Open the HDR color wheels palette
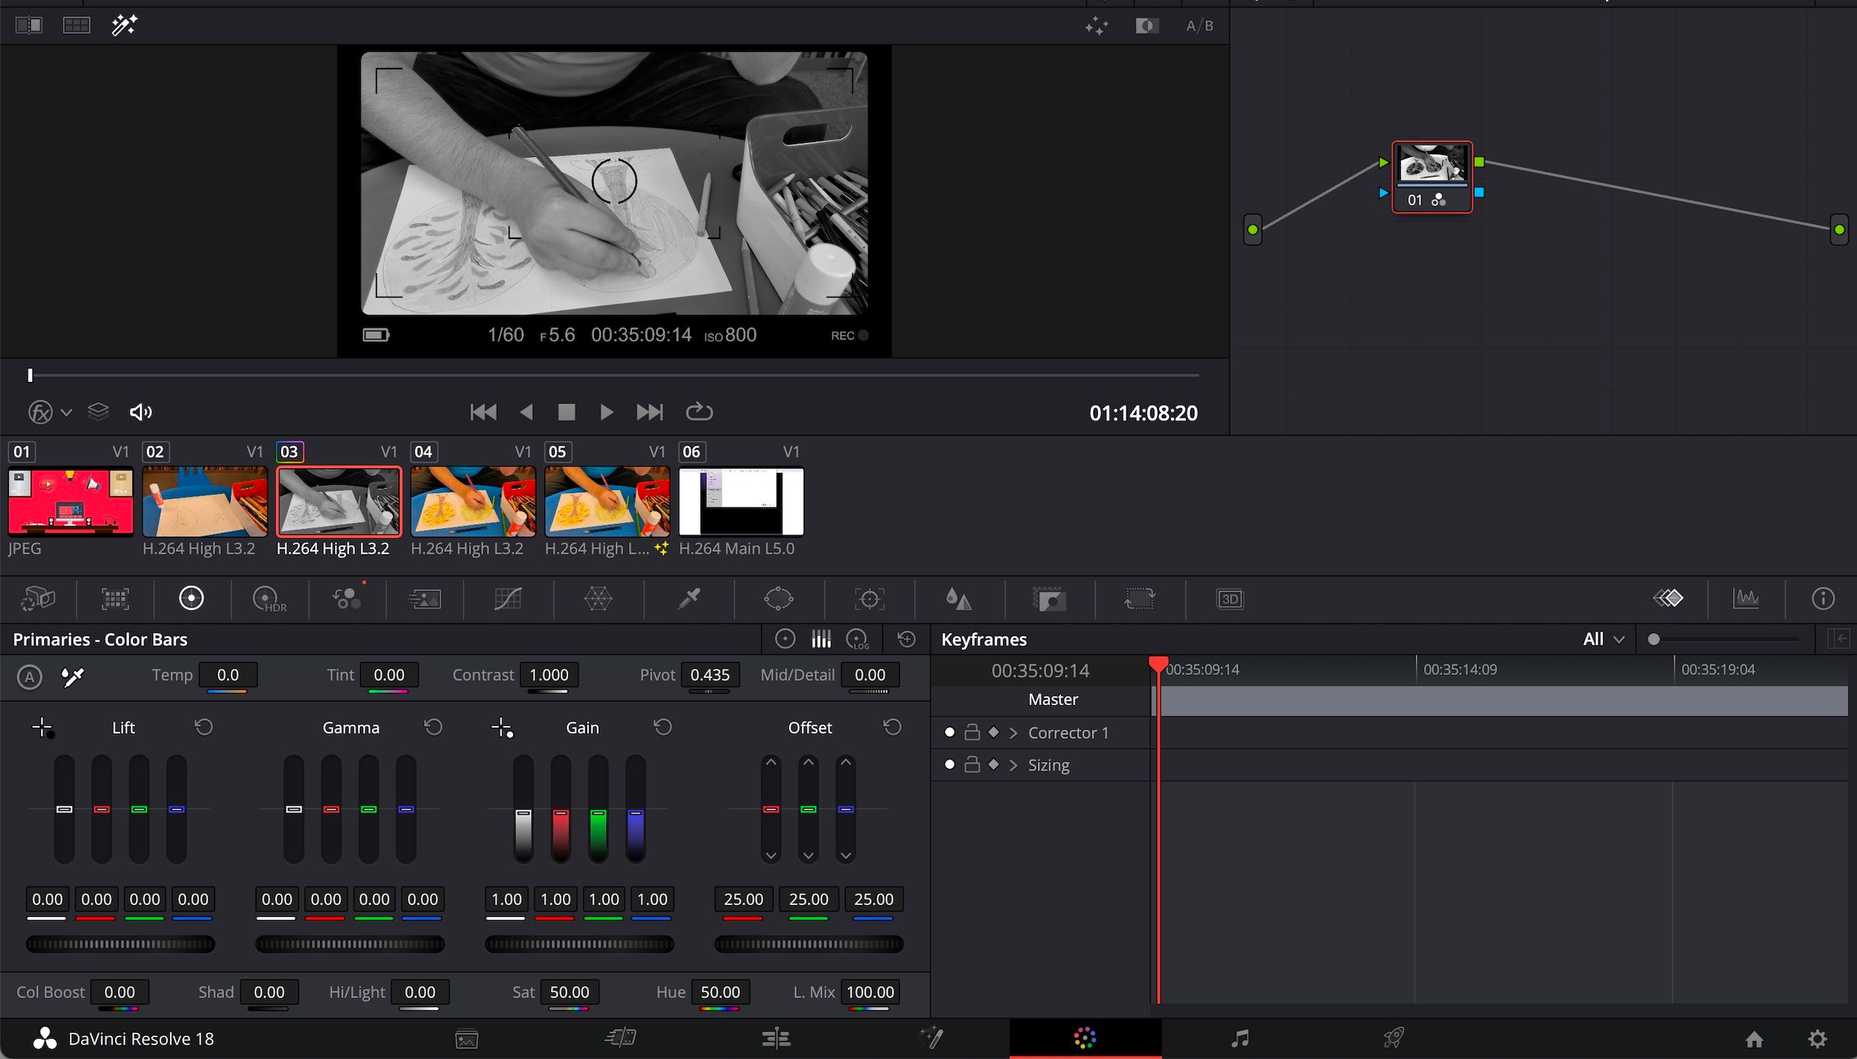Image resolution: width=1857 pixels, height=1059 pixels. pos(269,599)
